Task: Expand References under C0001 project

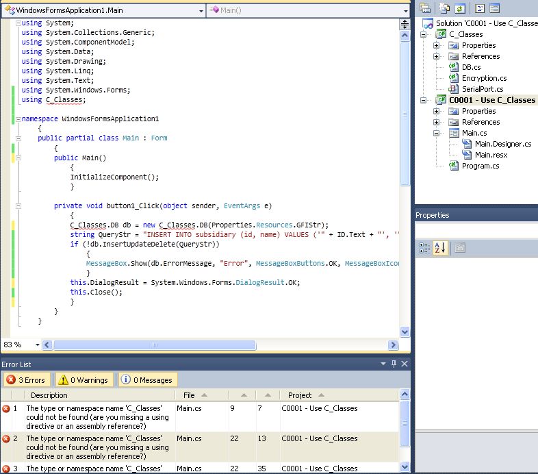Action: click(436, 123)
